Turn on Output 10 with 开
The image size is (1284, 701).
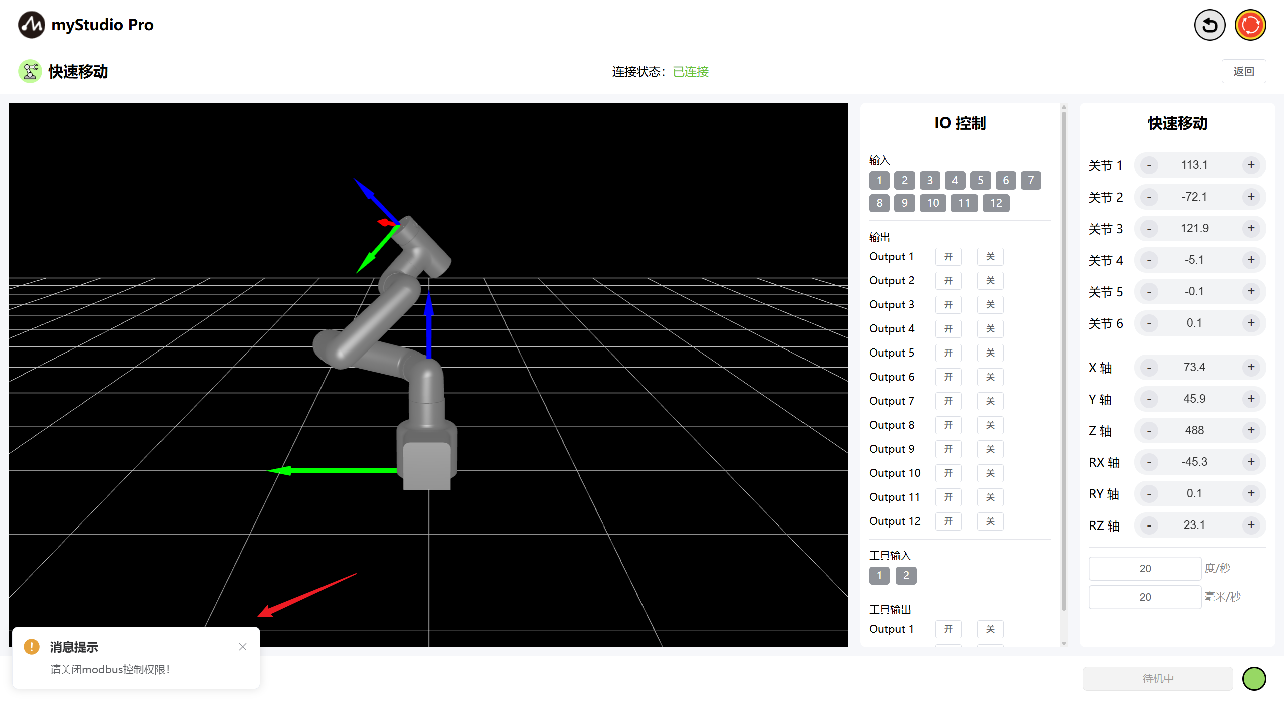[x=948, y=473]
